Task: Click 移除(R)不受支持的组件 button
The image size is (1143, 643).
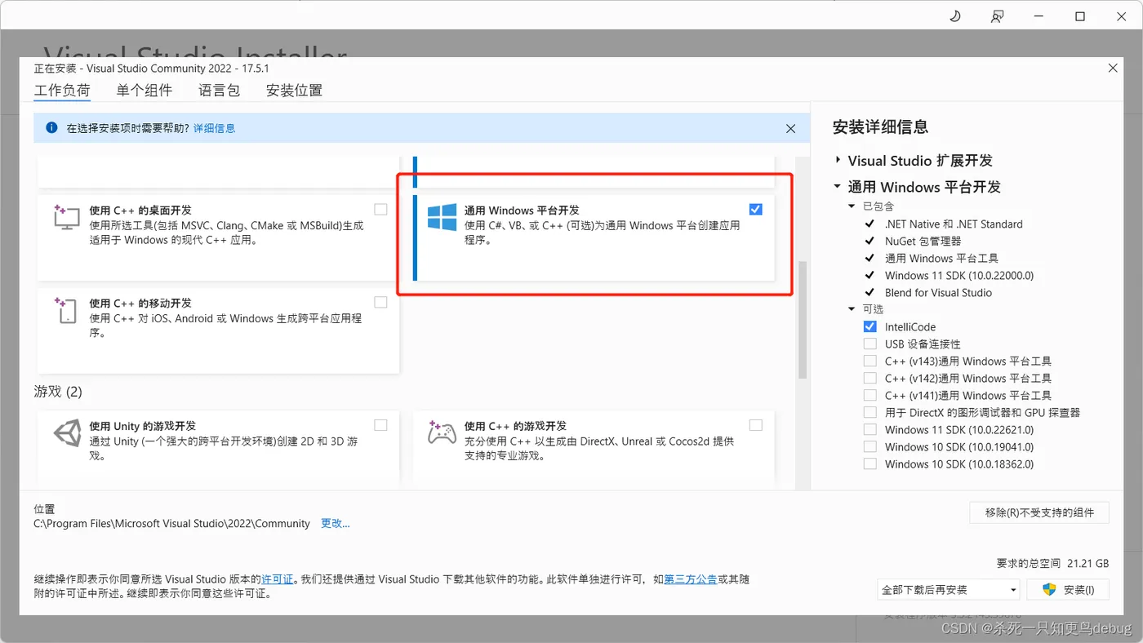Action: coord(1039,512)
